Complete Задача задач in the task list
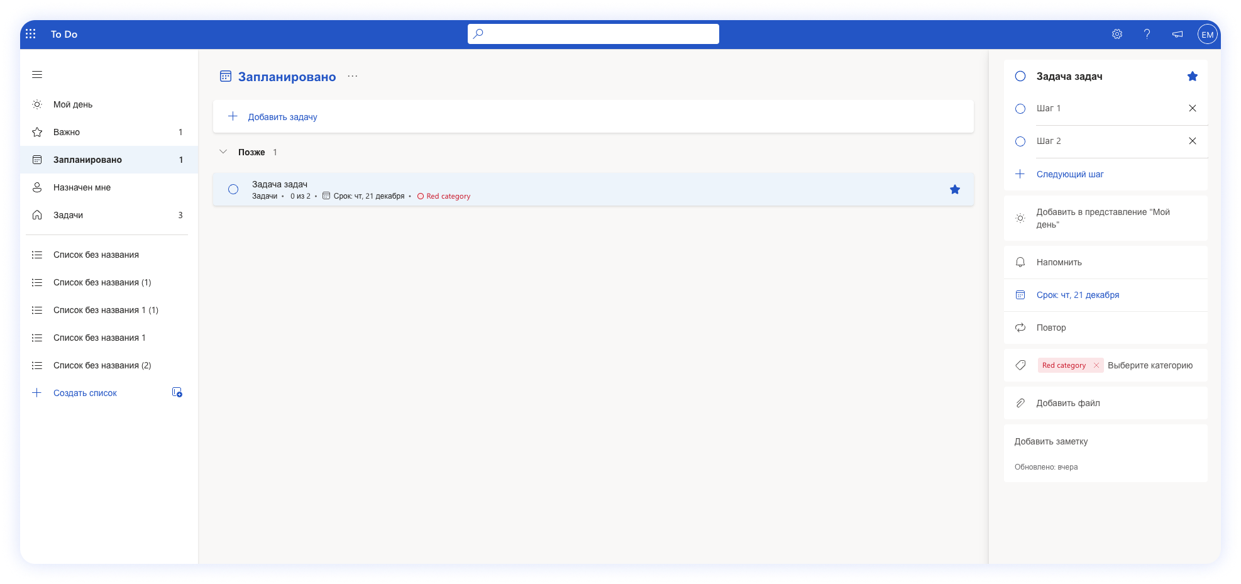The width and height of the screenshot is (1241, 584). coord(233,189)
